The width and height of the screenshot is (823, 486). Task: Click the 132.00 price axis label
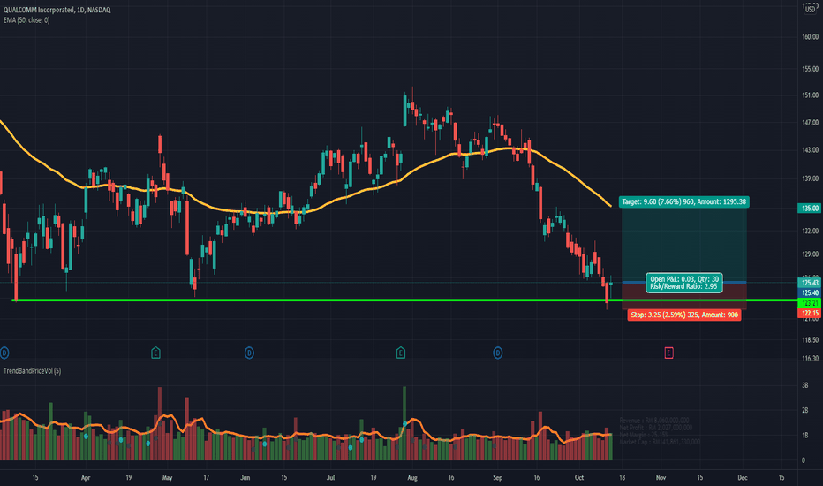811,231
